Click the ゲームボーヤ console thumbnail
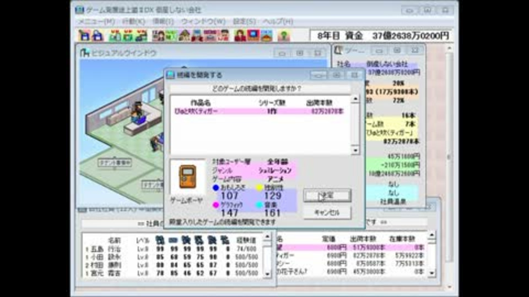 coord(188,177)
